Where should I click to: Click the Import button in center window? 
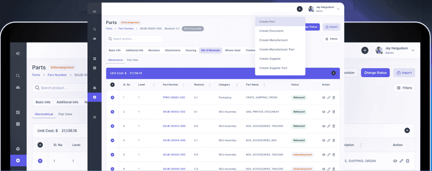click(x=331, y=27)
